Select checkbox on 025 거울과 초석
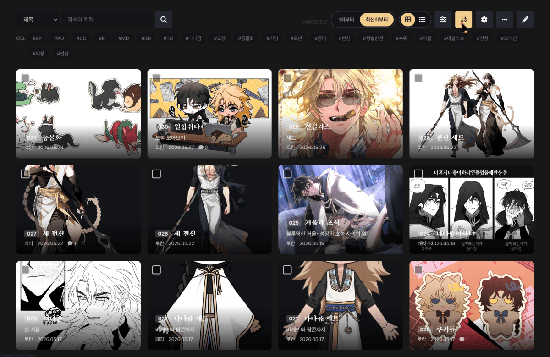 click(287, 174)
